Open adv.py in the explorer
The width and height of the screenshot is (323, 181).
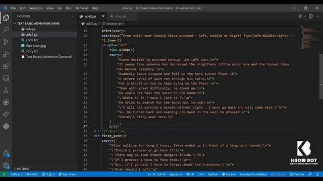(31, 29)
